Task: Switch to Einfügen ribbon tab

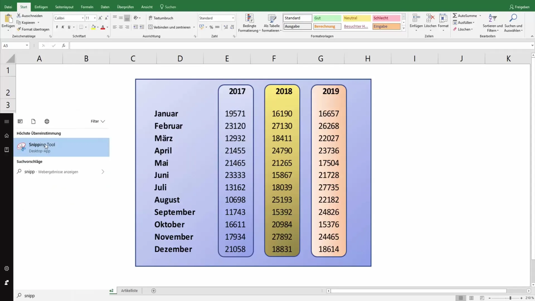Action: coord(41,7)
